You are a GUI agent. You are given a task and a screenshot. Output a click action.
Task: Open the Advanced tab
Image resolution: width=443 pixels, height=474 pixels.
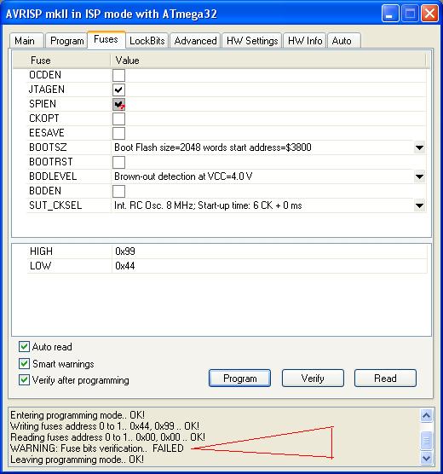[x=195, y=41]
